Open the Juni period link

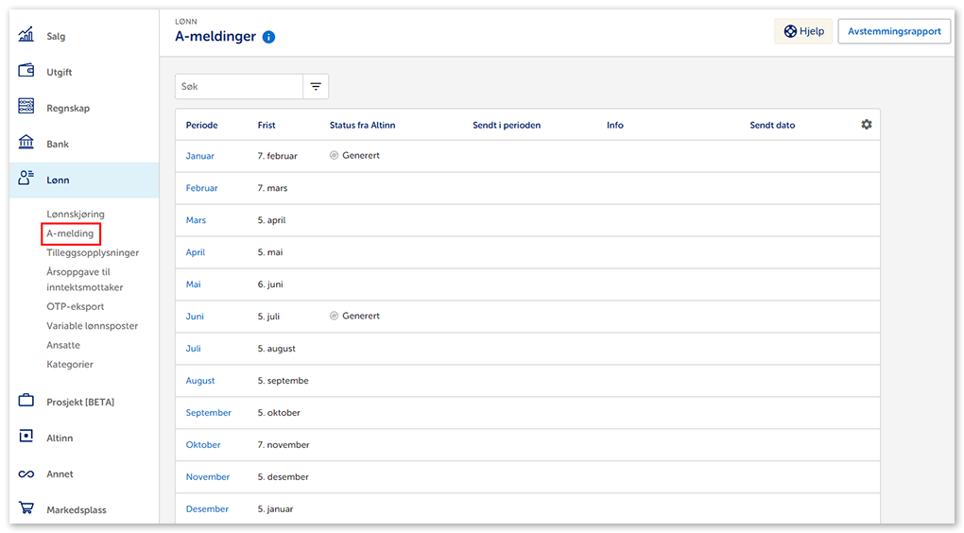[x=195, y=317]
